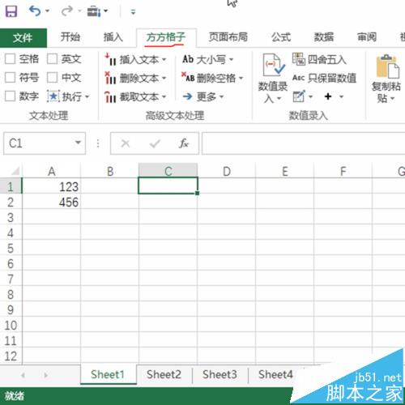Open the Customize Quick Access Toolbar arrow
Viewport: 405px width, 405px height.
[133, 11]
